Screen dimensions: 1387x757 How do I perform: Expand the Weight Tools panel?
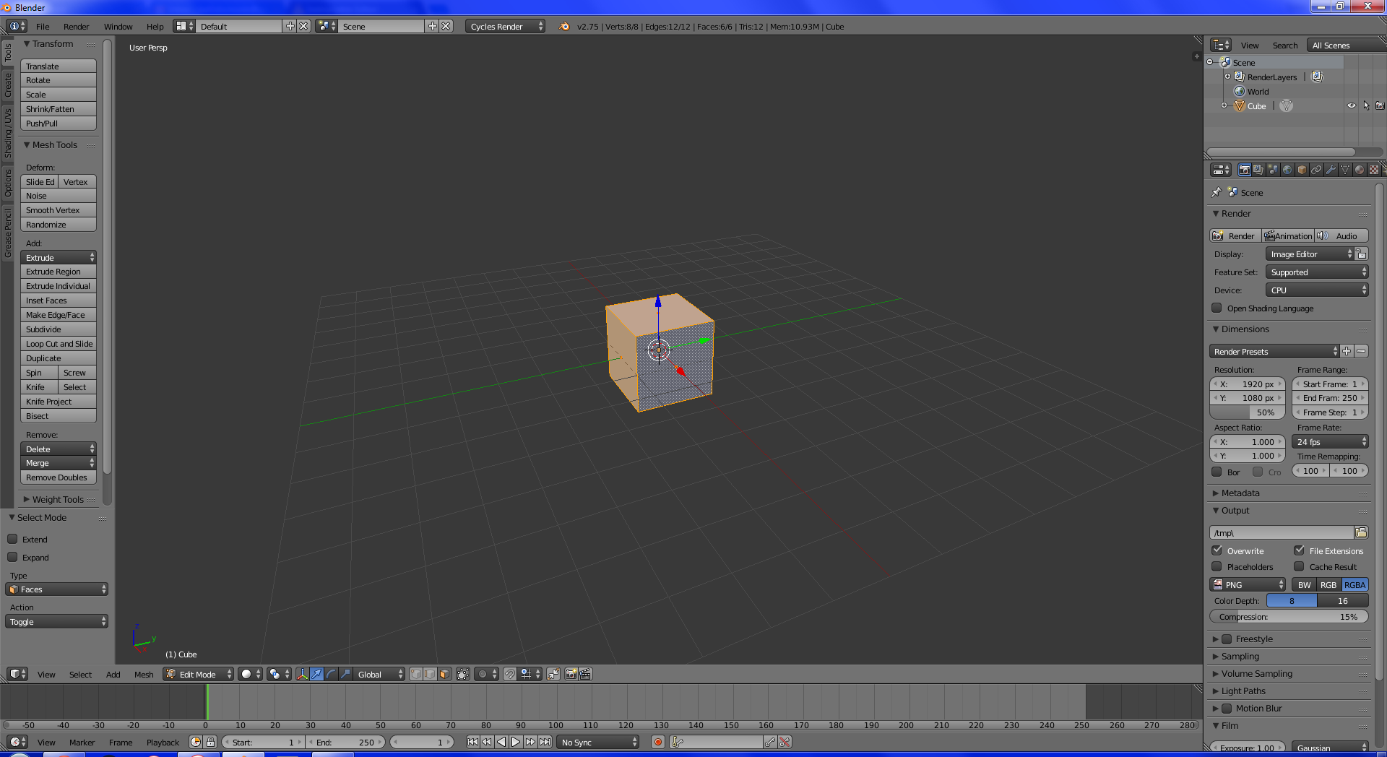(57, 499)
